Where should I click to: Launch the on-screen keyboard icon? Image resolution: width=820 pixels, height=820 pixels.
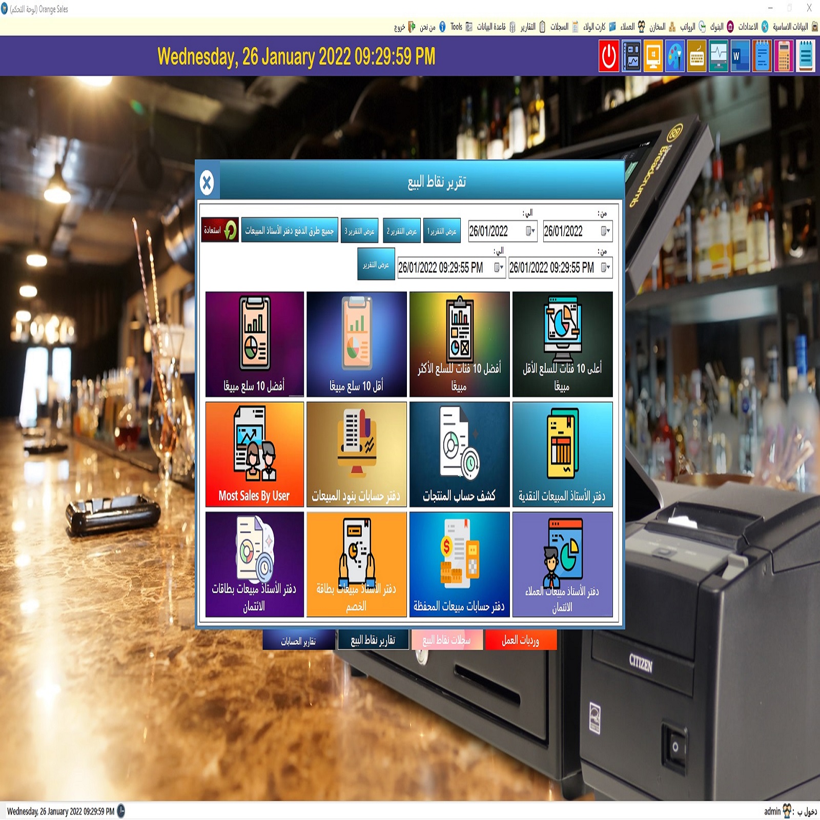pos(696,56)
